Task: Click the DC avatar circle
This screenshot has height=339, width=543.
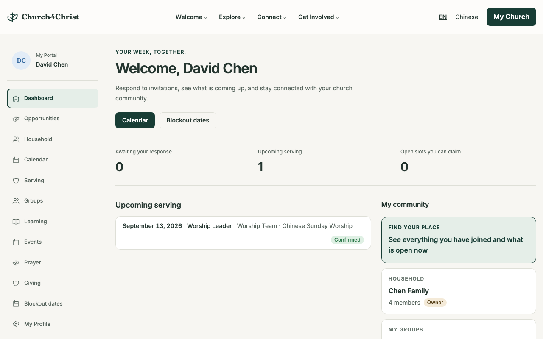Action: 21,61
